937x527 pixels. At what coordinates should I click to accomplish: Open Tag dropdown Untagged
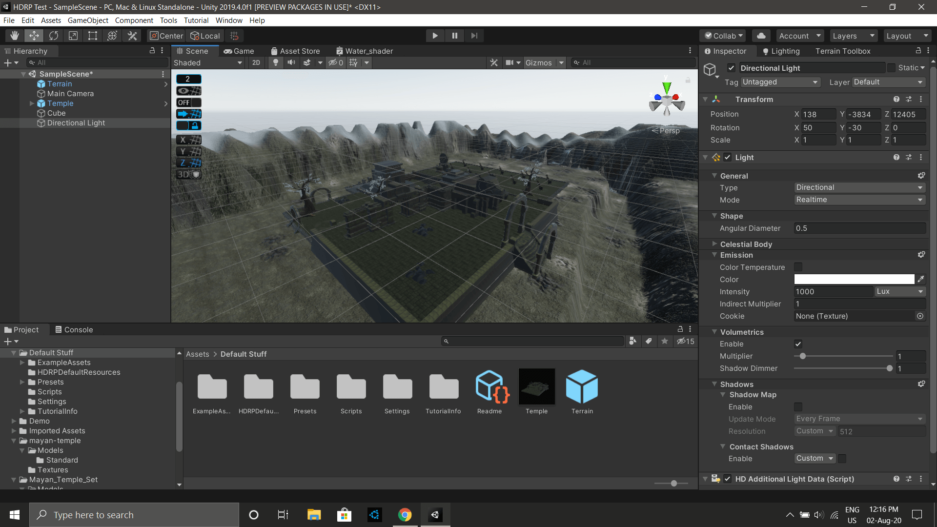click(780, 82)
